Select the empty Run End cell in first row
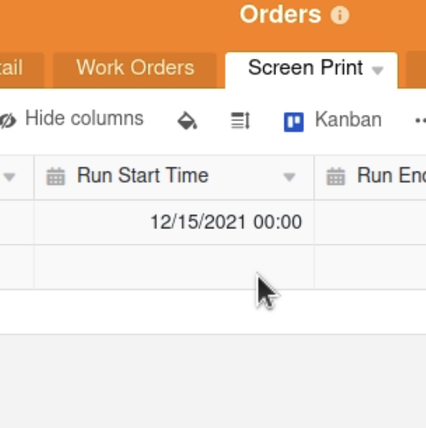The height and width of the screenshot is (428, 426). pyautogui.click(x=370, y=222)
